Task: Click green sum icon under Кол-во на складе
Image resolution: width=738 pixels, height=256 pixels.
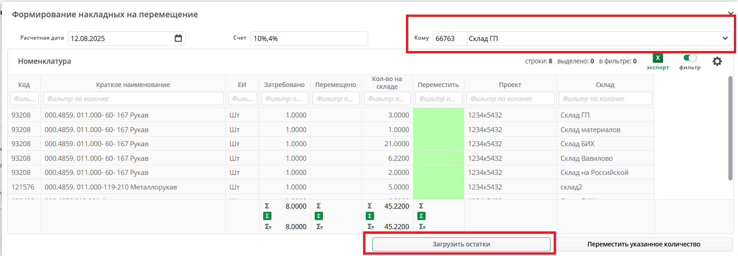Action: [370, 216]
